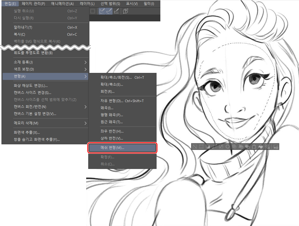Viewport: 299px width, 226px height.
Task: Open the 레이어(L) menu in the menu bar
Action: 87,4
